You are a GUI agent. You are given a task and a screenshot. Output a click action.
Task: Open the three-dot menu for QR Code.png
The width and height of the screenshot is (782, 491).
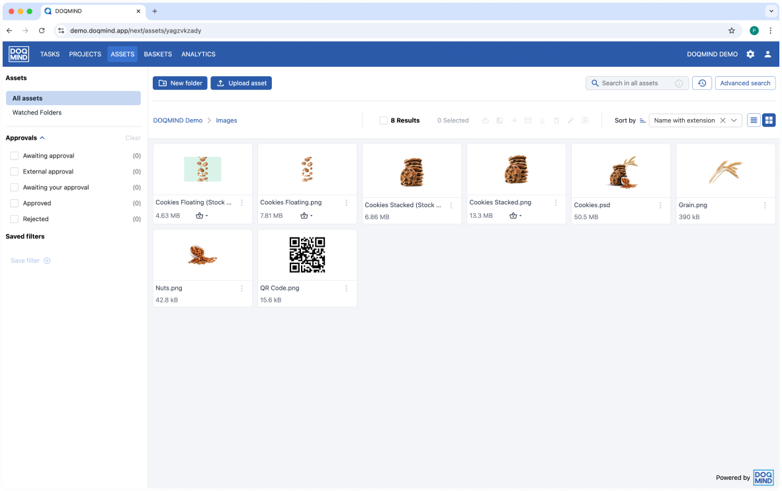347,289
